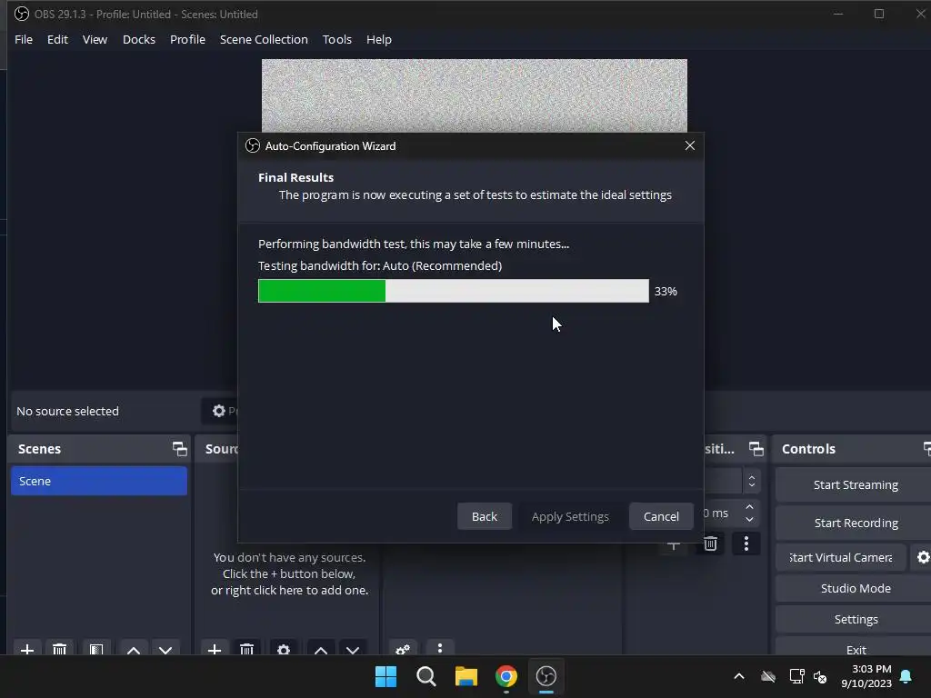The image size is (931, 698).
Task: Select the Scene item in Scenes list
Action: pyautogui.click(x=98, y=481)
